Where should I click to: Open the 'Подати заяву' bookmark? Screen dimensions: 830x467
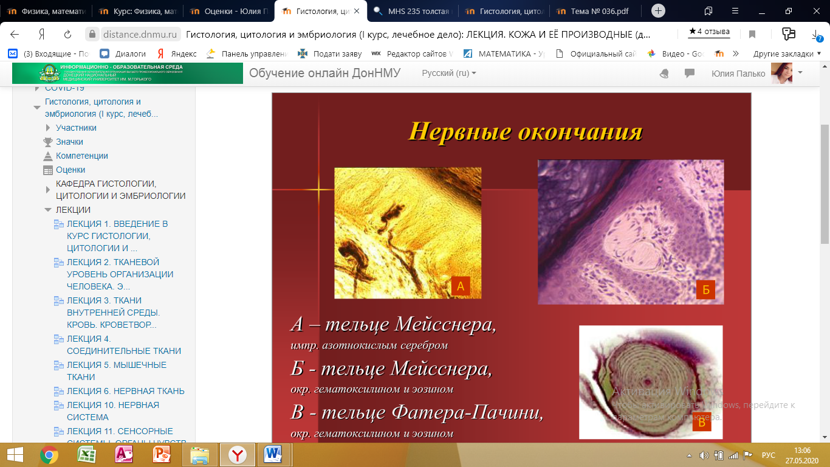coord(330,54)
